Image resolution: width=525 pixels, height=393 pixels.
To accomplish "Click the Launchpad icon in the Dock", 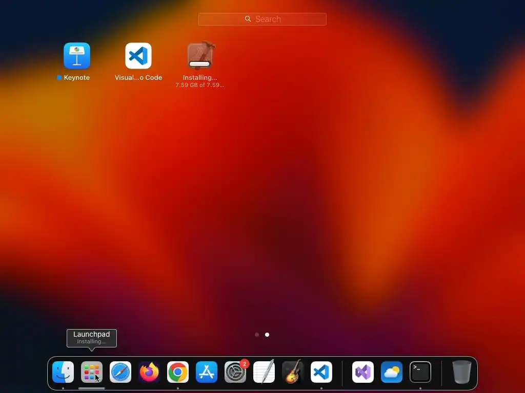I will point(91,372).
